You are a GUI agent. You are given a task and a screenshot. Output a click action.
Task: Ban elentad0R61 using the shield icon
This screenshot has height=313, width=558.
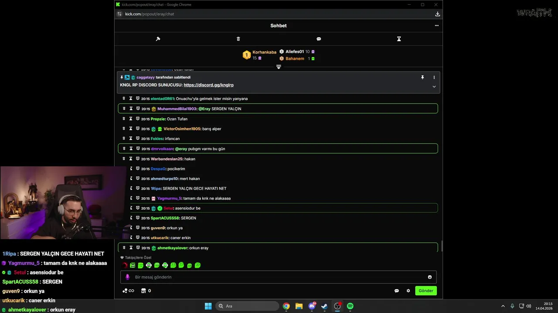click(x=138, y=99)
